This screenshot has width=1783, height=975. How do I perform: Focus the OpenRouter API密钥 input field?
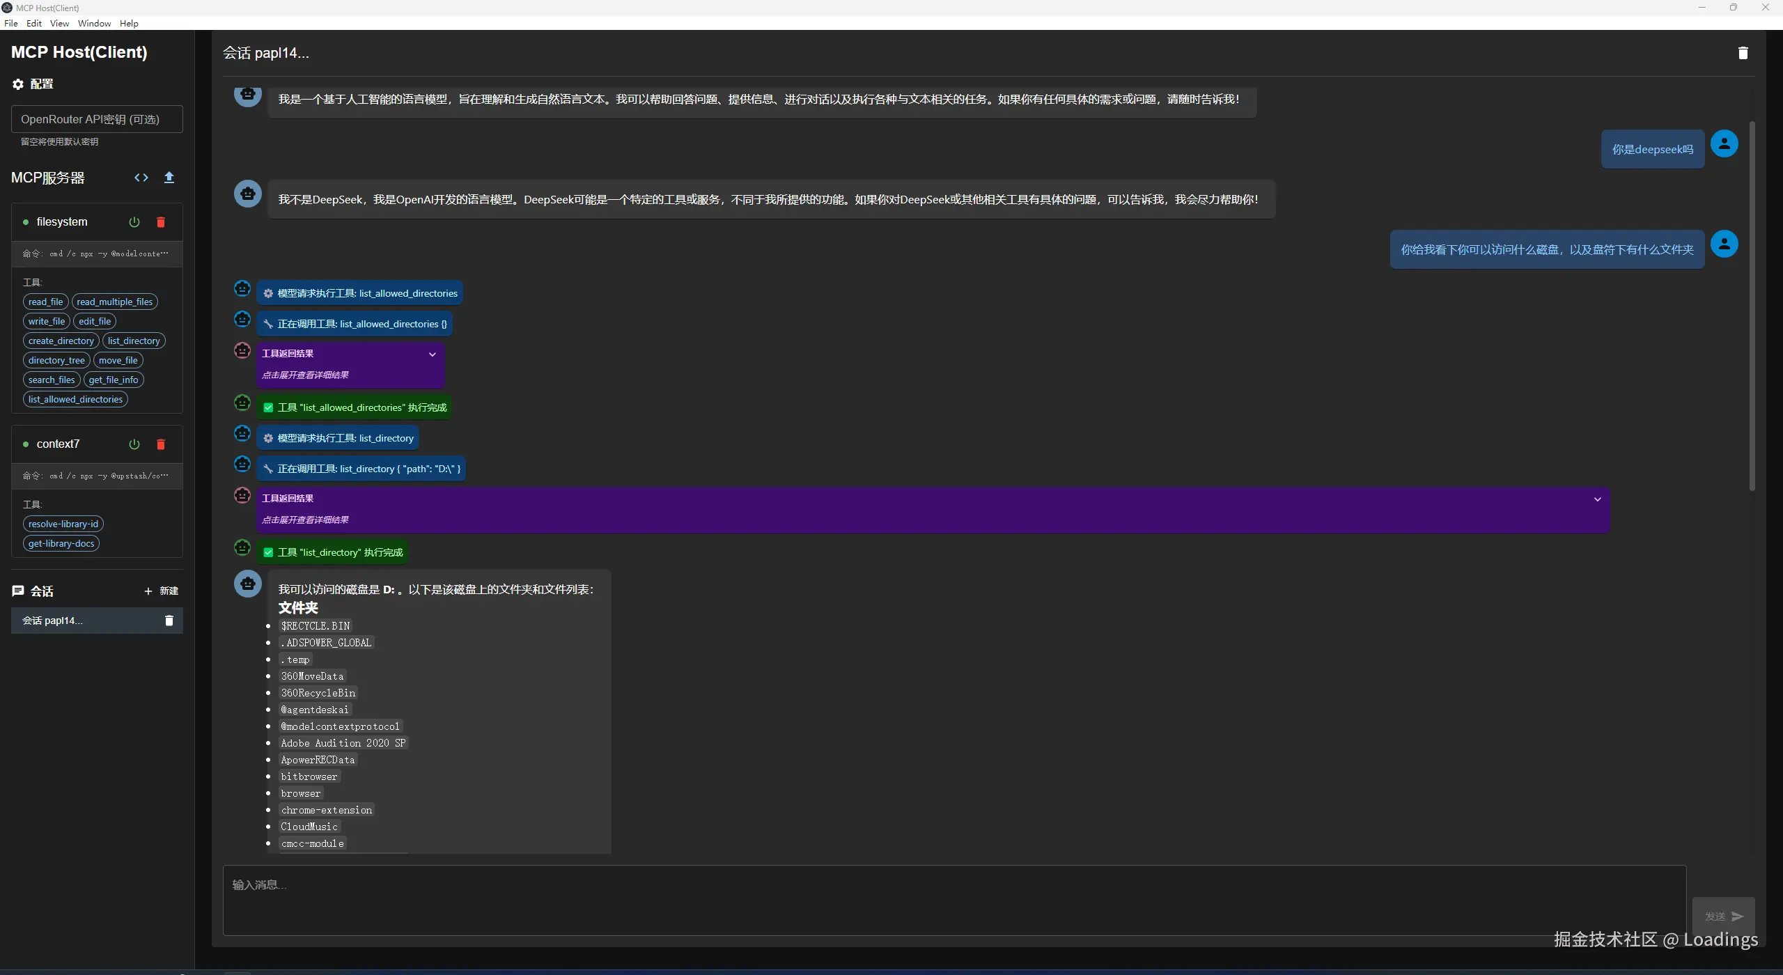[97, 119]
